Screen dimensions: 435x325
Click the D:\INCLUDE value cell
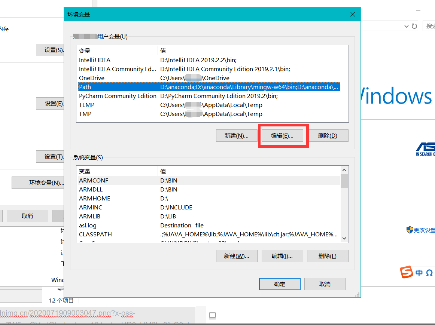pos(176,207)
